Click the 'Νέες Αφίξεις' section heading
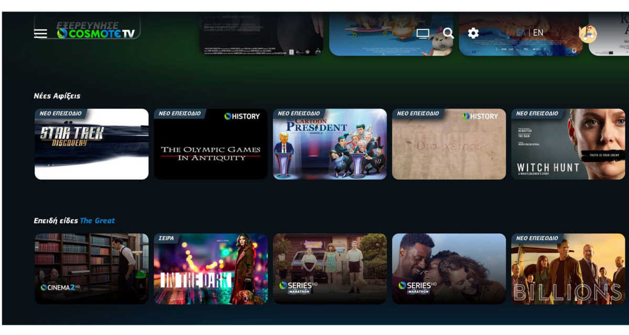 tap(57, 96)
